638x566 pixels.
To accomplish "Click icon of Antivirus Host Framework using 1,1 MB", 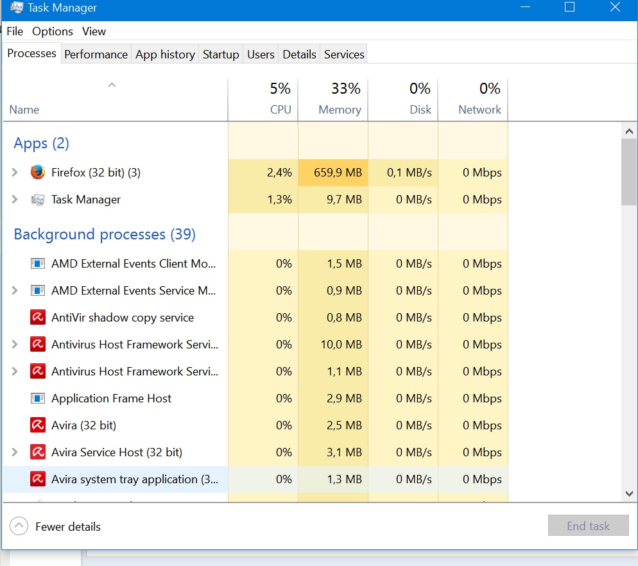I will (38, 371).
